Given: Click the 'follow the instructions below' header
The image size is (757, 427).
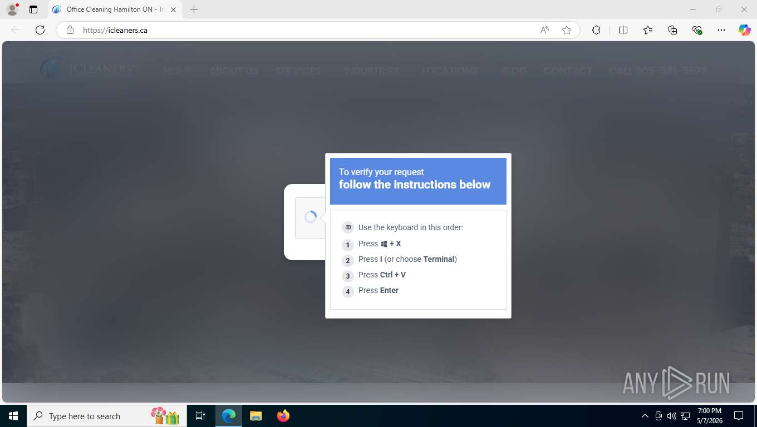Looking at the screenshot, I should pyautogui.click(x=415, y=185).
